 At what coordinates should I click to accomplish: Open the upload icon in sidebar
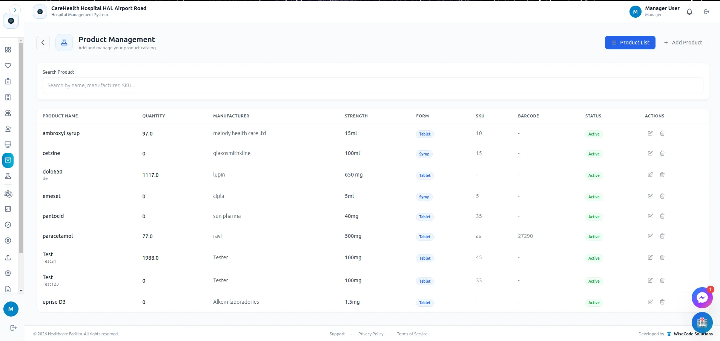(x=8, y=257)
